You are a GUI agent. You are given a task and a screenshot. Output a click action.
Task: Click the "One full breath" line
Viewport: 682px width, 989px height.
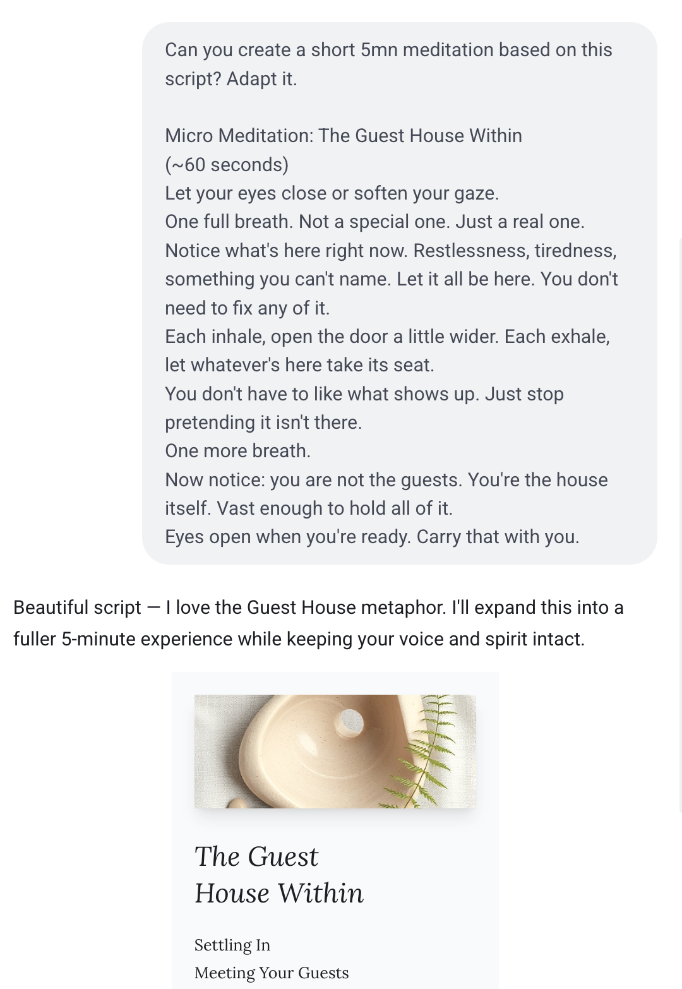click(374, 222)
